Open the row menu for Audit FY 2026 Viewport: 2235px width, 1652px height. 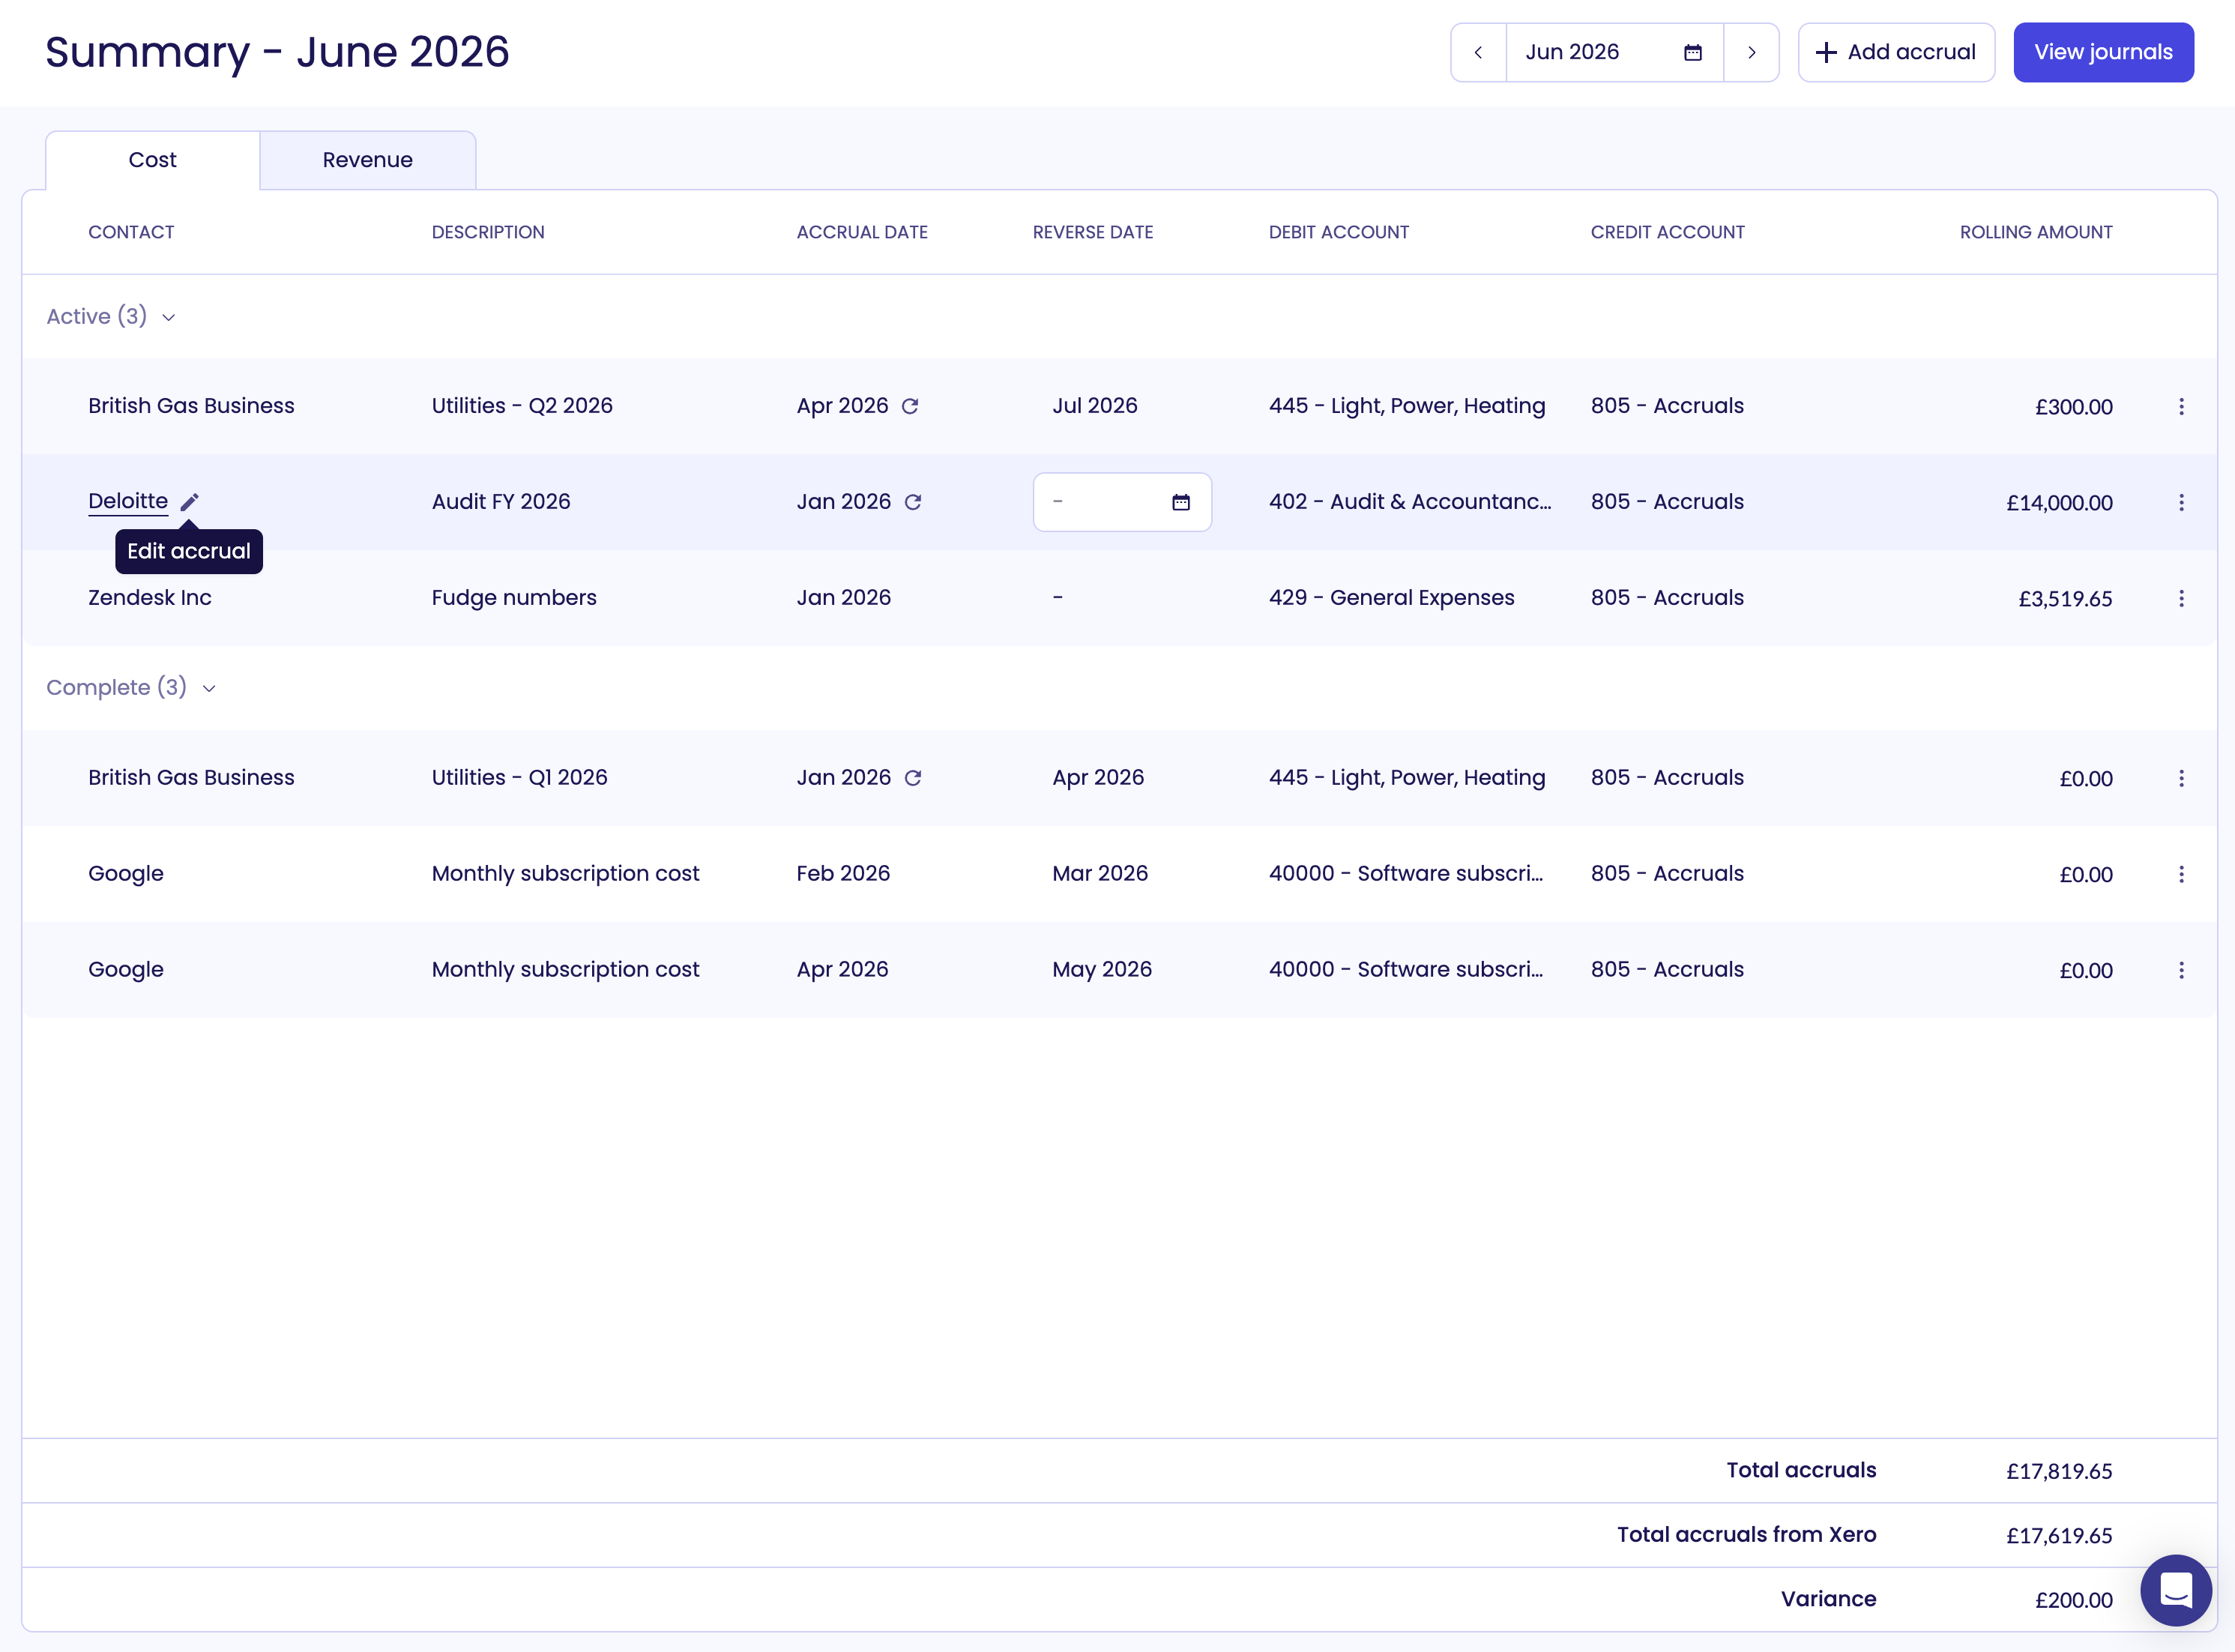click(x=2181, y=502)
